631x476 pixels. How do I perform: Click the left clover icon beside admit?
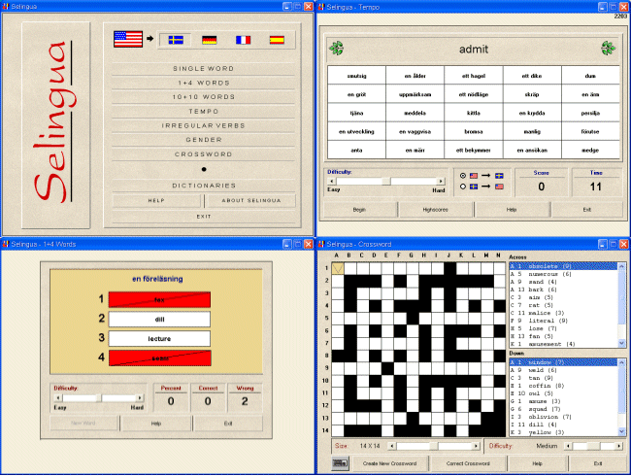(337, 49)
